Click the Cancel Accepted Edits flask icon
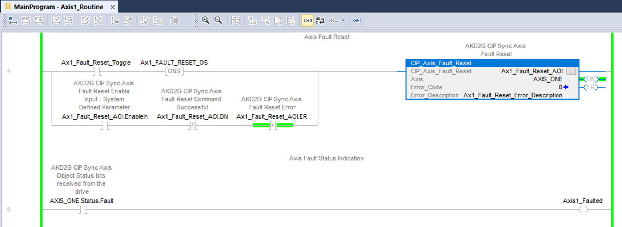Image resolution: width=622 pixels, height=227 pixels. click(x=128, y=20)
